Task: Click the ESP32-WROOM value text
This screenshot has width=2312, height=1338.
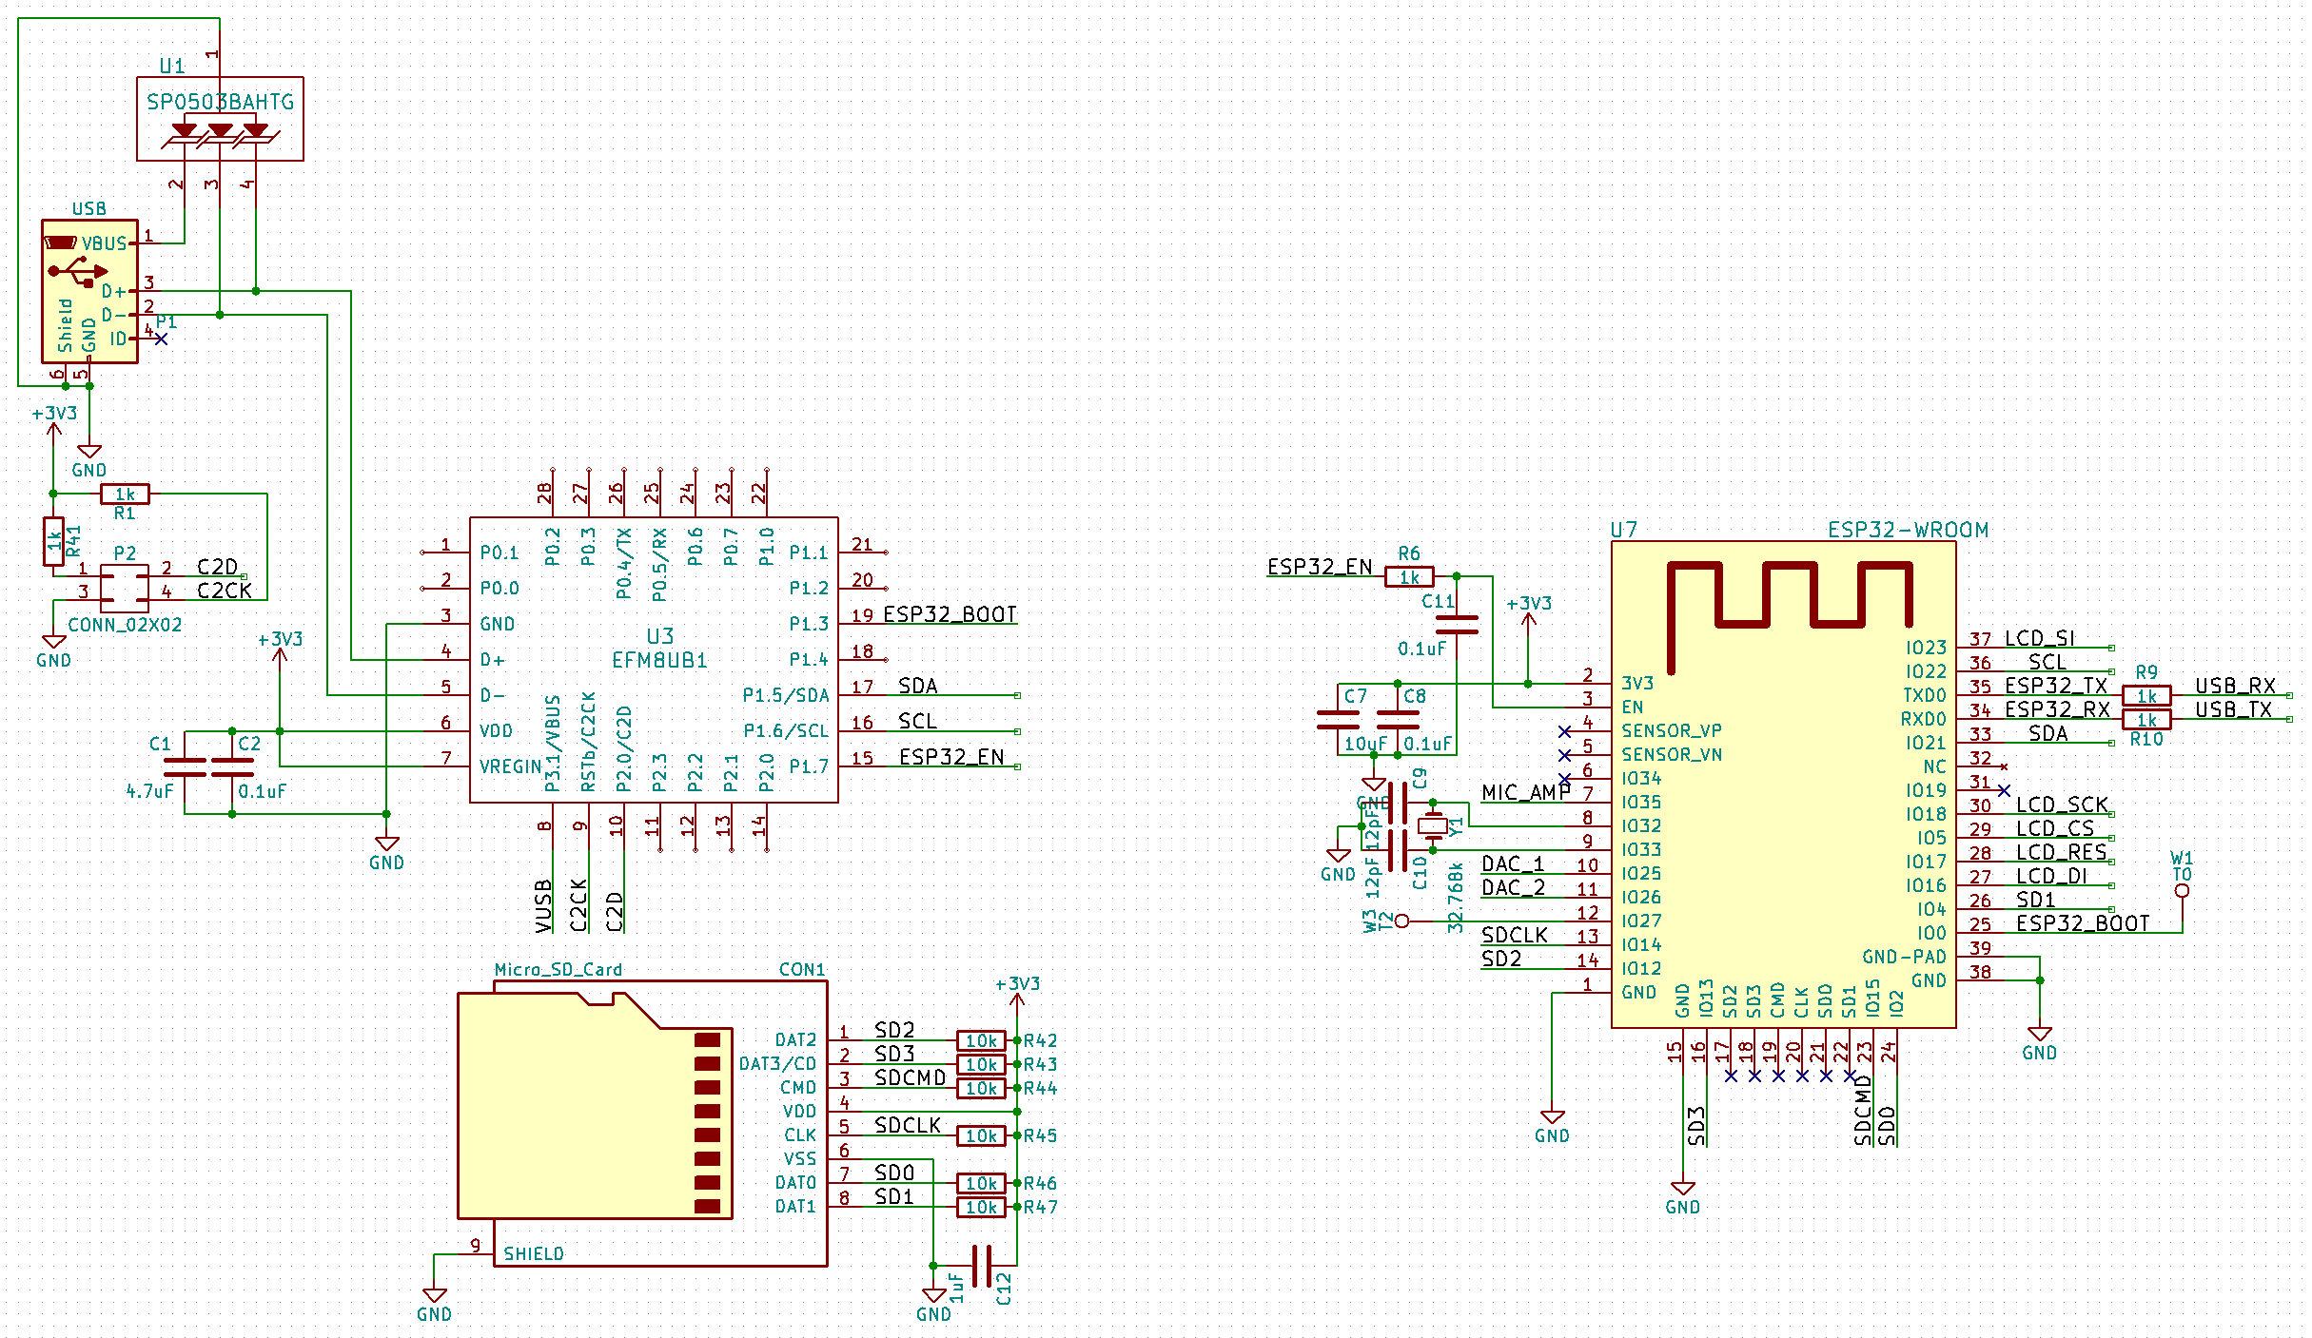Action: click(x=1909, y=530)
